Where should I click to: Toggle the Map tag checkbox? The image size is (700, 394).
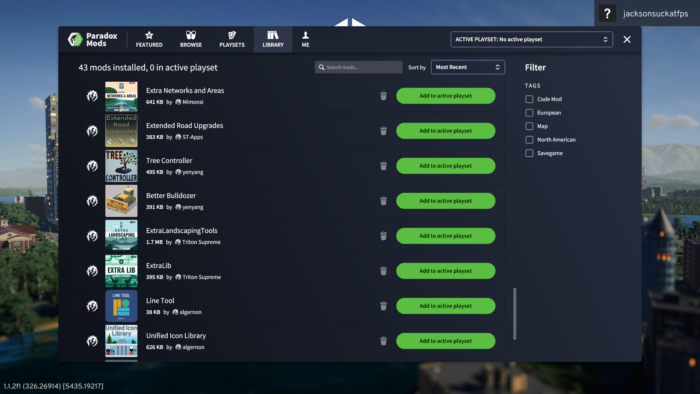tap(529, 126)
